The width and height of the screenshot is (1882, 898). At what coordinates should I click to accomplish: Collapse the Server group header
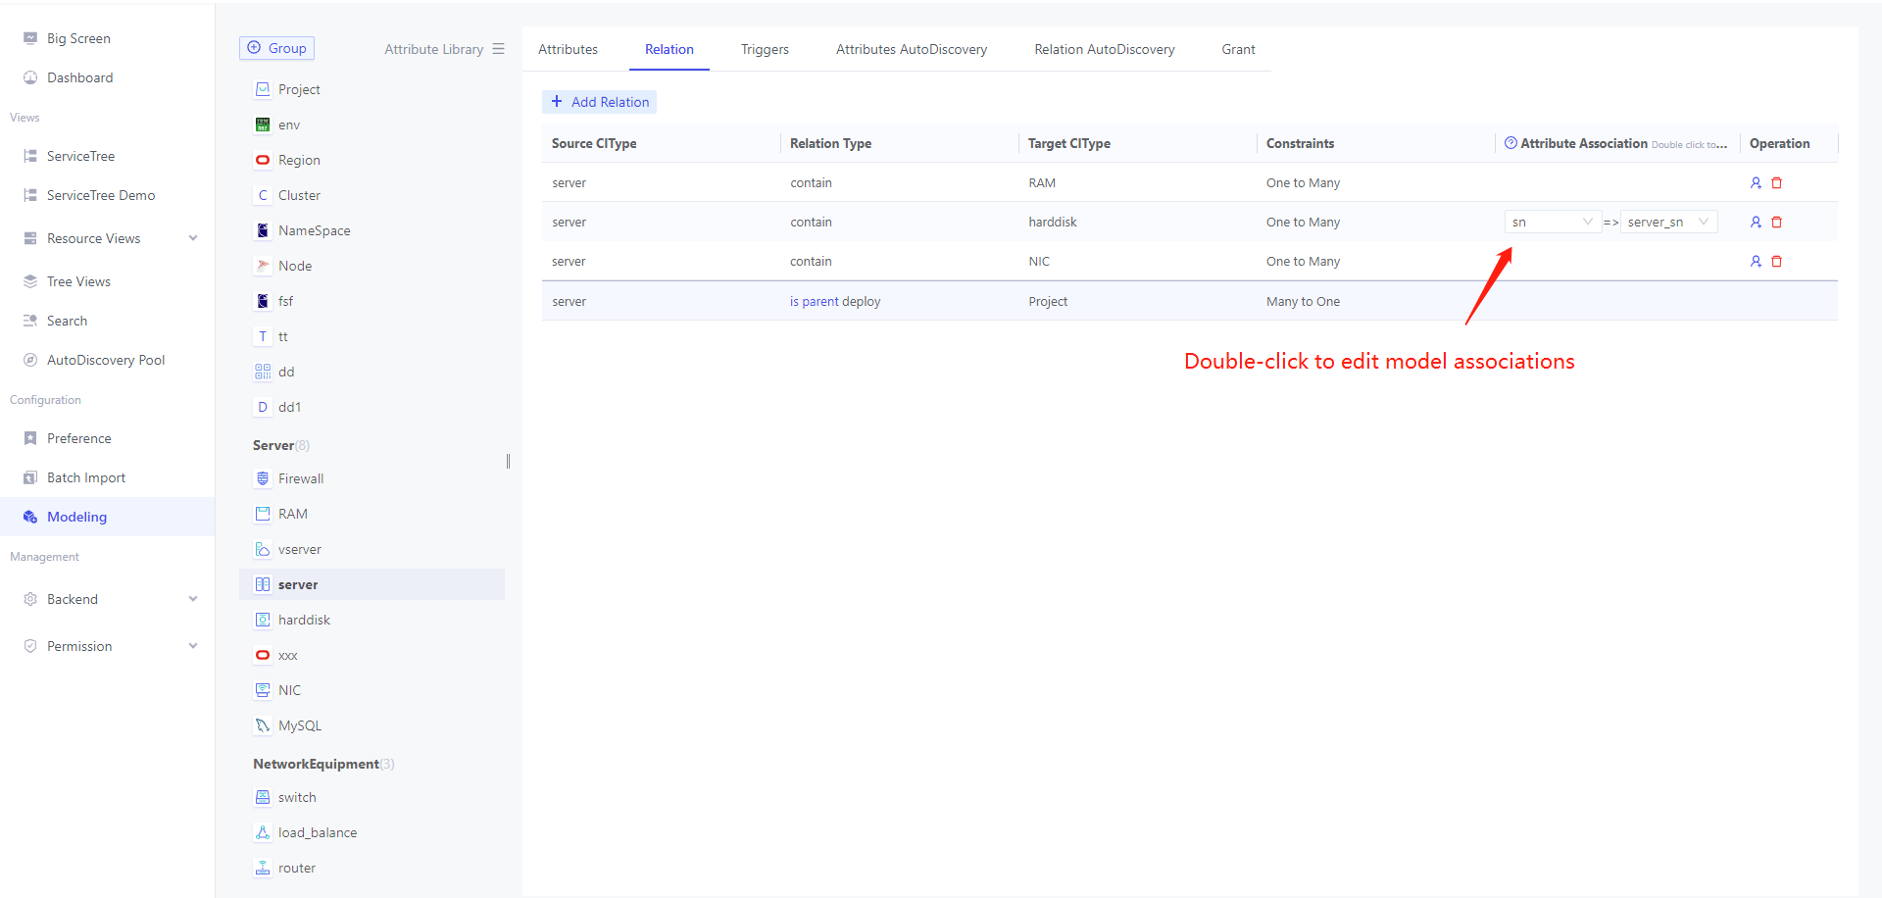click(281, 445)
